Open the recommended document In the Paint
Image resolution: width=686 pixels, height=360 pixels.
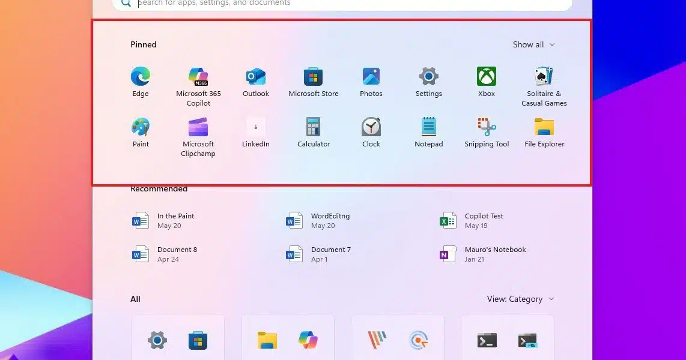point(174,221)
